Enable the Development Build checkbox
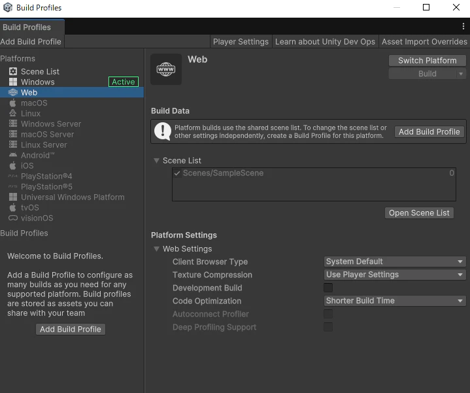The width and height of the screenshot is (470, 393). click(328, 288)
